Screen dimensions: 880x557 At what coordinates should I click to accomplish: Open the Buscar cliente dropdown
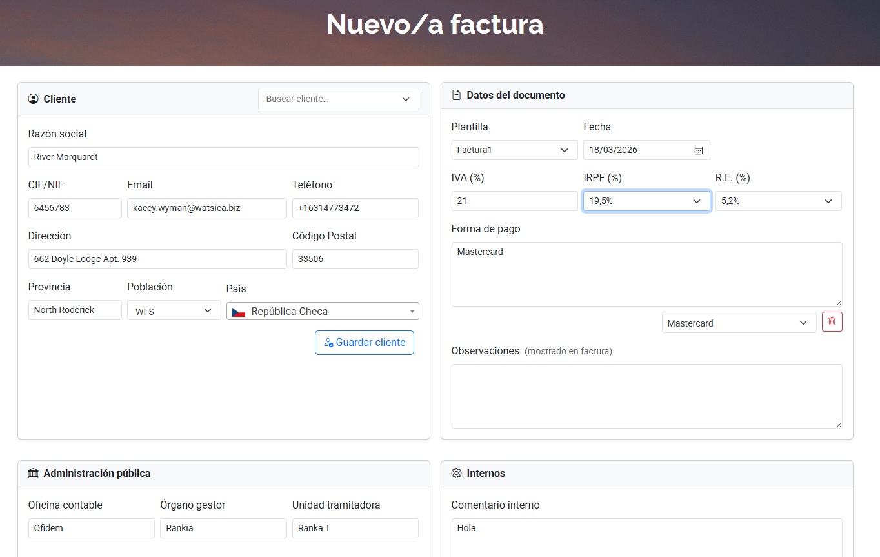(338, 99)
